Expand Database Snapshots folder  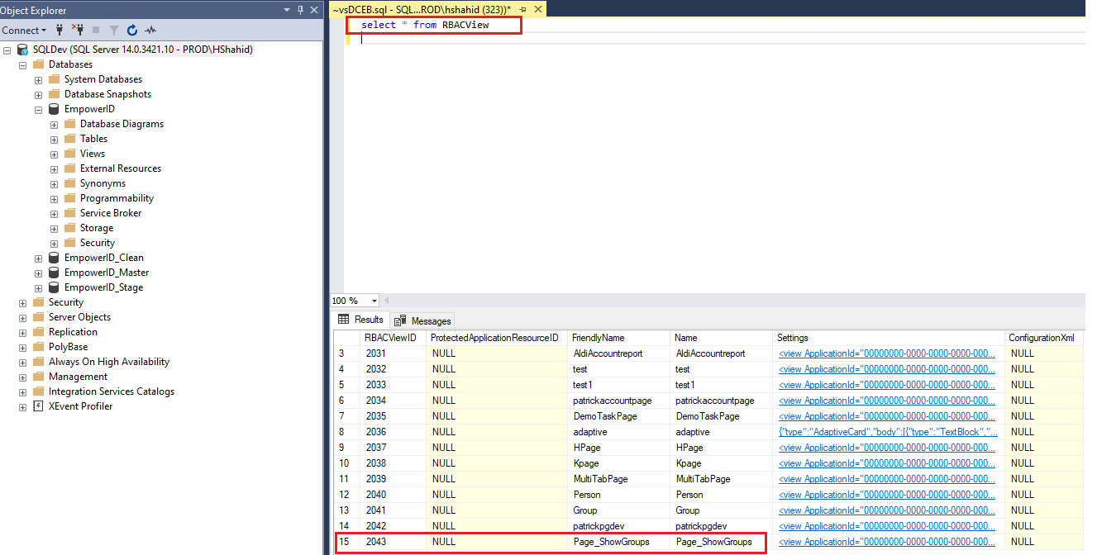pyautogui.click(x=39, y=94)
